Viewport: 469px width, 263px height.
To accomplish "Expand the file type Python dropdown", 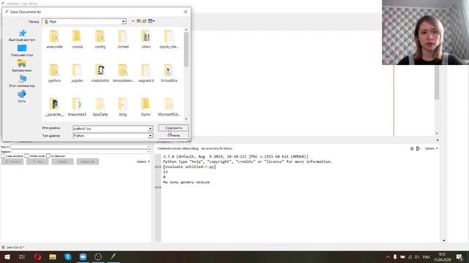I will tap(150, 136).
